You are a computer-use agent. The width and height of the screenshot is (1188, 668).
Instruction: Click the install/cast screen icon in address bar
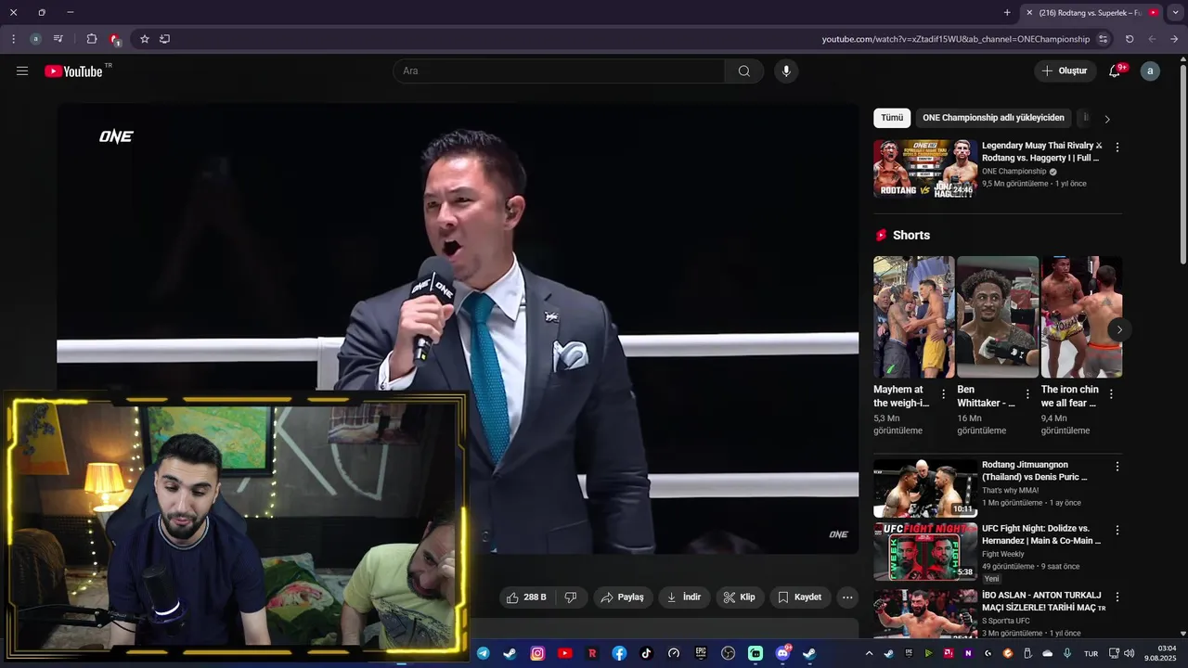tap(165, 39)
